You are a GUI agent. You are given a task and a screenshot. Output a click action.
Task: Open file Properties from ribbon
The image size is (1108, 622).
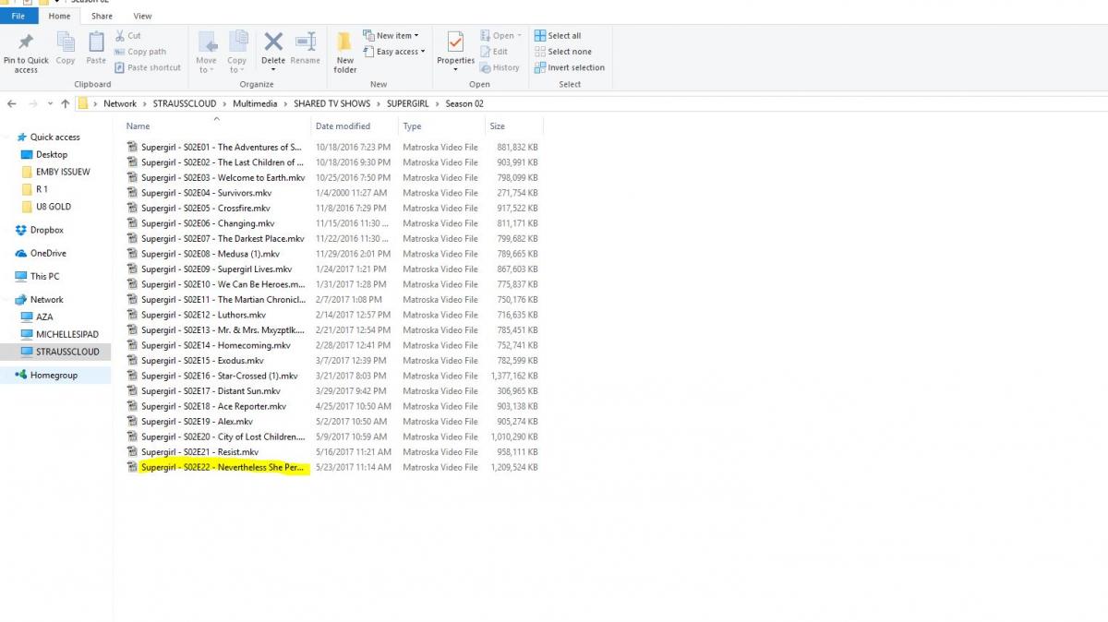[x=455, y=53]
